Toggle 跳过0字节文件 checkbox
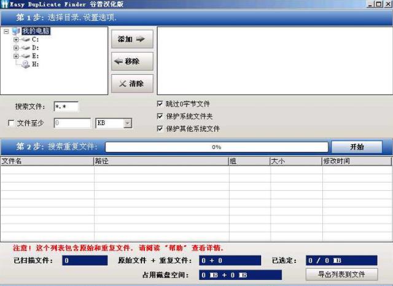393x286 pixels. (x=160, y=104)
